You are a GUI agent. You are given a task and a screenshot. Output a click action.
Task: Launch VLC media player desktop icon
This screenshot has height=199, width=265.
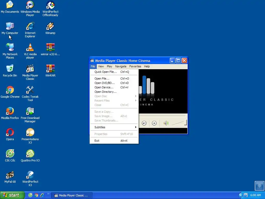click(x=30, y=51)
